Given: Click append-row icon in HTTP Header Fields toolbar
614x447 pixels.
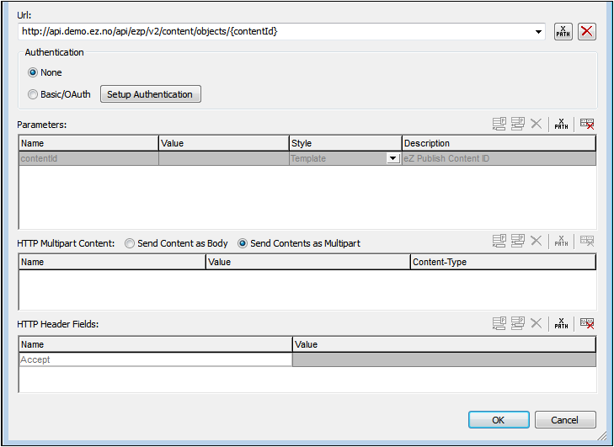Looking at the screenshot, I should click(x=499, y=323).
